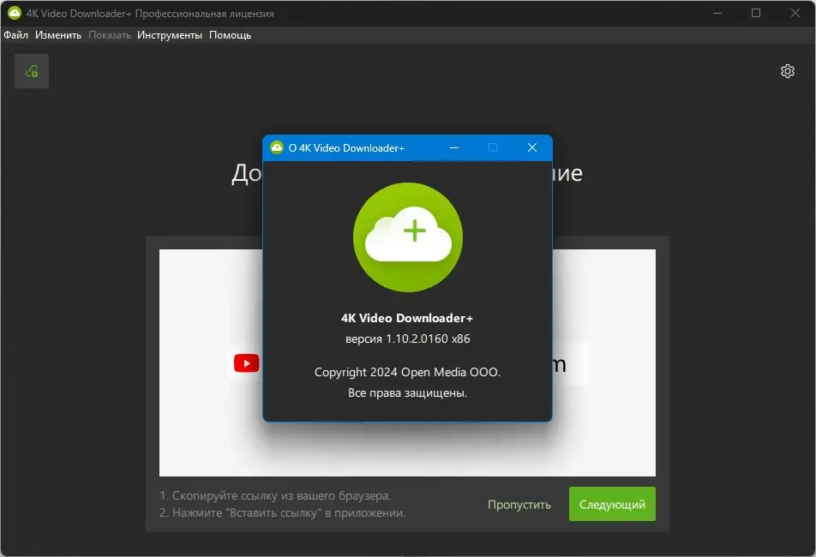
Task: Minimize the About dialog
Action: coord(454,147)
